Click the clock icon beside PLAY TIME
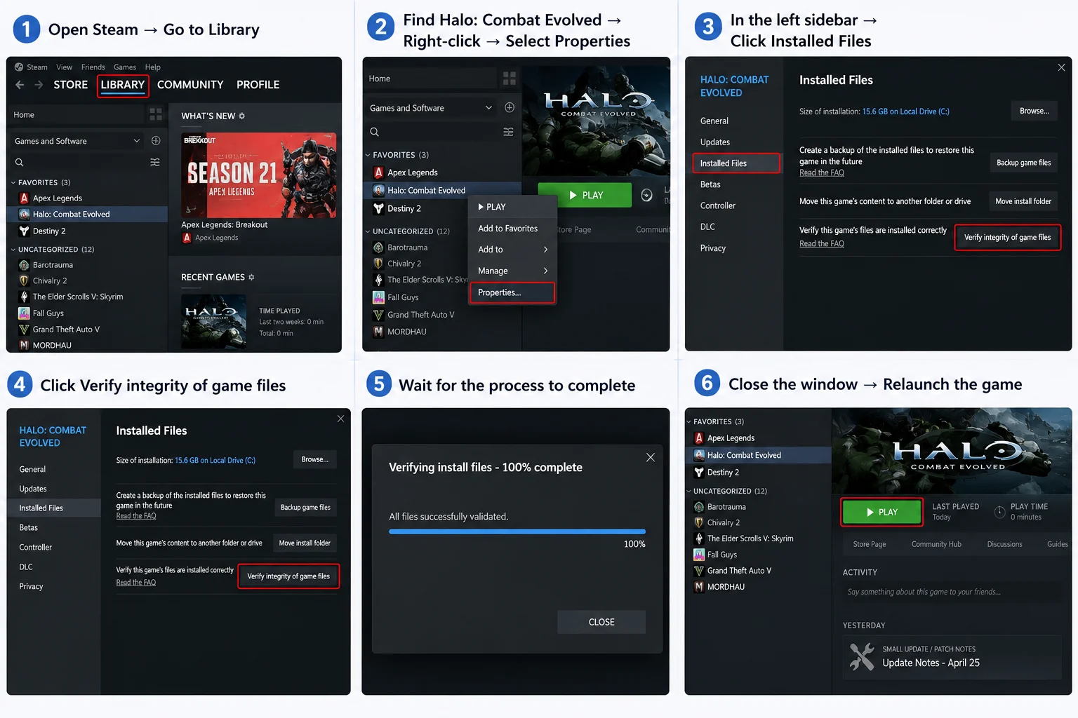The image size is (1078, 718). click(x=1000, y=512)
